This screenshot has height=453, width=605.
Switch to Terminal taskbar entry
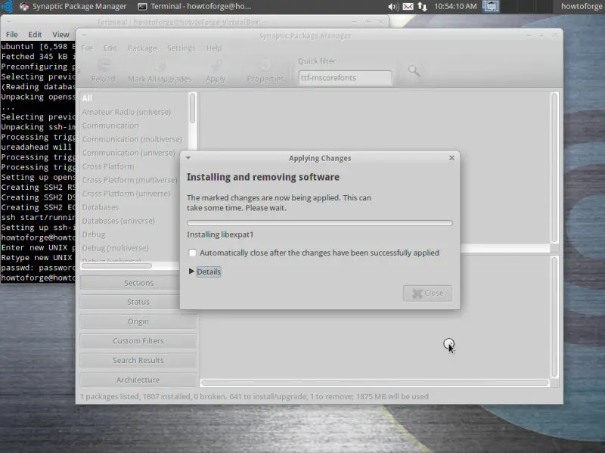pyautogui.click(x=195, y=6)
